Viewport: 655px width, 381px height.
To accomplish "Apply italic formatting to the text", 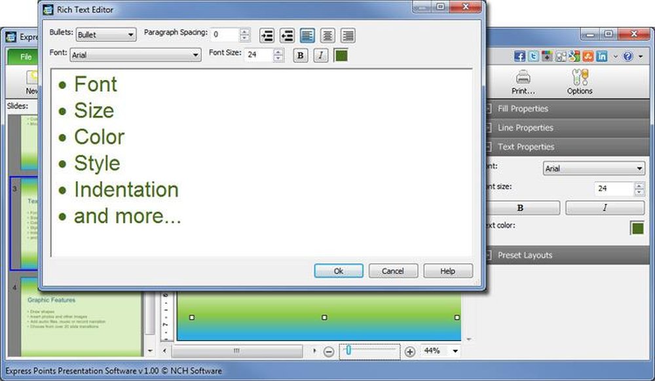I will tap(320, 56).
